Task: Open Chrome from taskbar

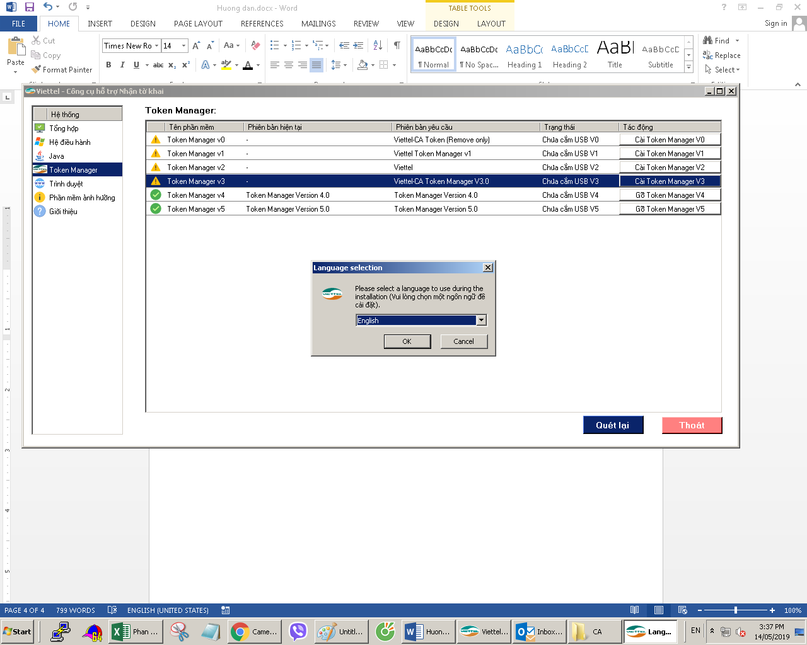Action: 253,632
